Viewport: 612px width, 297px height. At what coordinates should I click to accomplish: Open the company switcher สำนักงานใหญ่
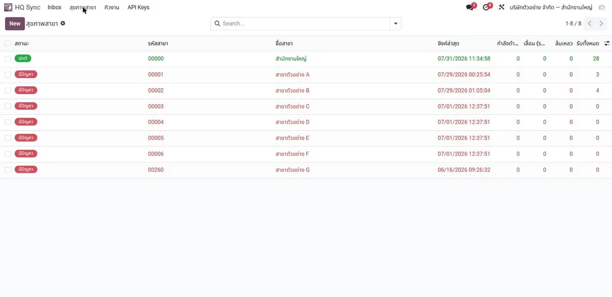(551, 7)
